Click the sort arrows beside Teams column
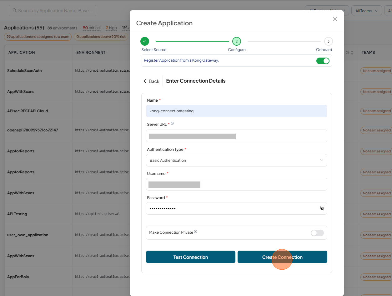The height and width of the screenshot is (296, 392). pyautogui.click(x=352, y=53)
